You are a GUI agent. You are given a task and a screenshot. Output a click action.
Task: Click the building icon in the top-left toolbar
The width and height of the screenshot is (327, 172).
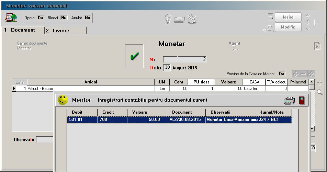11,17
